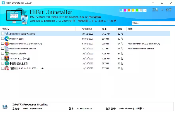This screenshot has width=177, height=113.
Task: Tick the 同花顺 checkbox
Action: point(3,68)
